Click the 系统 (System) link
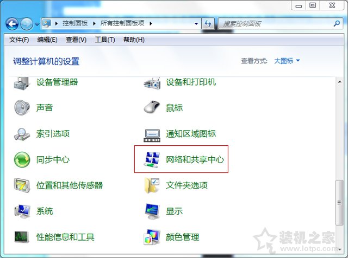348x258 pixels. pos(45,211)
